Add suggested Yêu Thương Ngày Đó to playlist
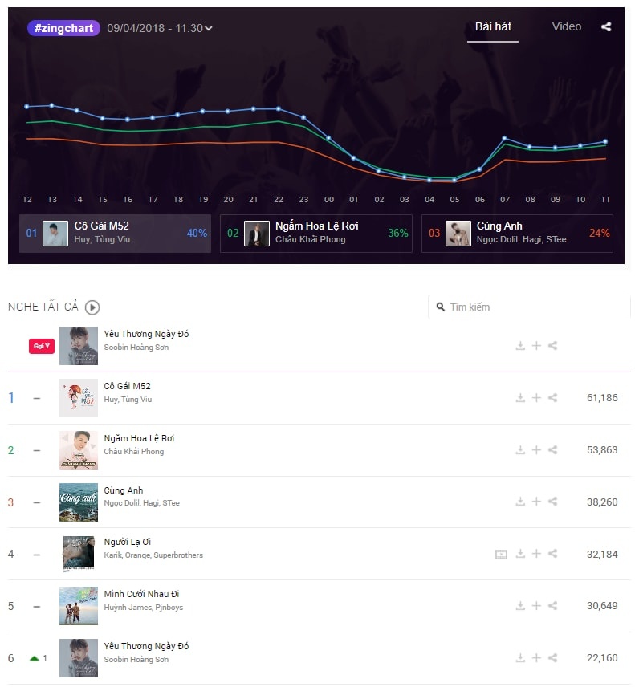The height and width of the screenshot is (687, 635). (x=536, y=346)
